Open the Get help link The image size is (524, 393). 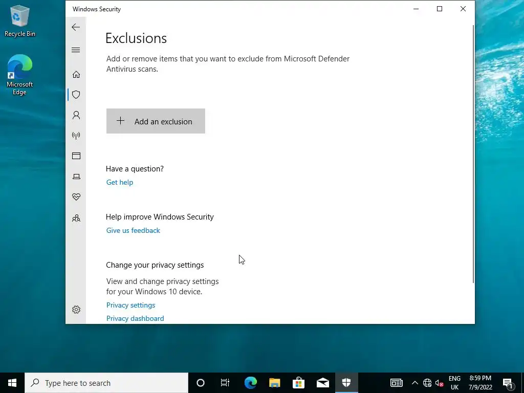(120, 182)
